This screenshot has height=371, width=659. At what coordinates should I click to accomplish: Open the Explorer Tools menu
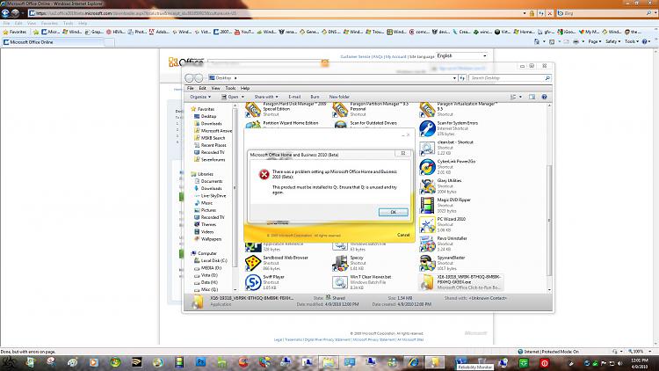point(230,88)
